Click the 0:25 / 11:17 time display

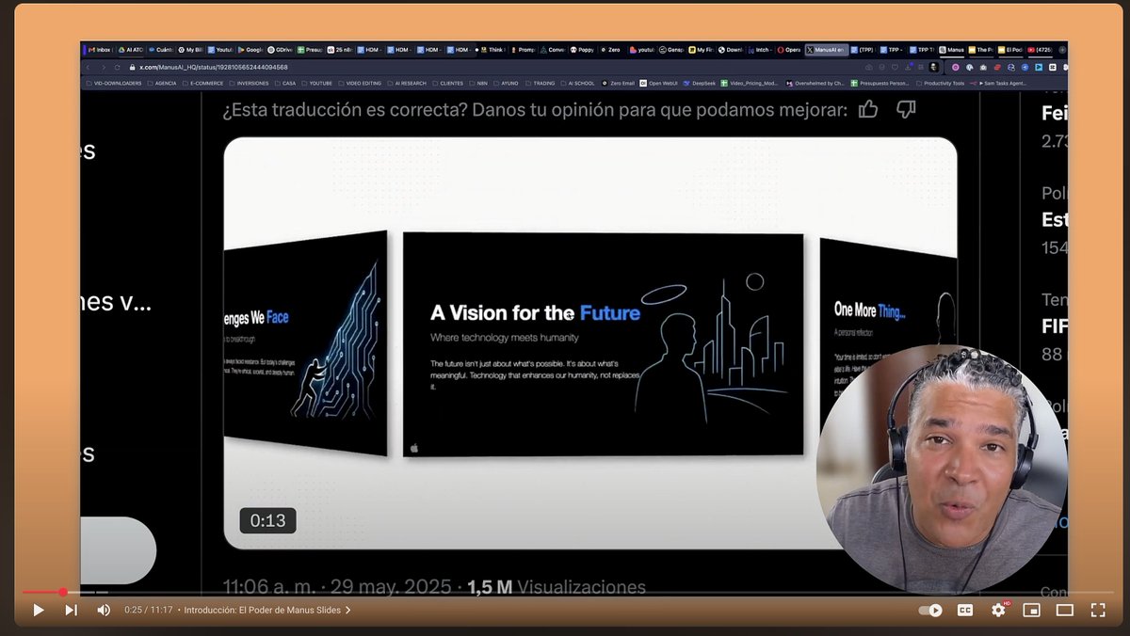(x=148, y=610)
